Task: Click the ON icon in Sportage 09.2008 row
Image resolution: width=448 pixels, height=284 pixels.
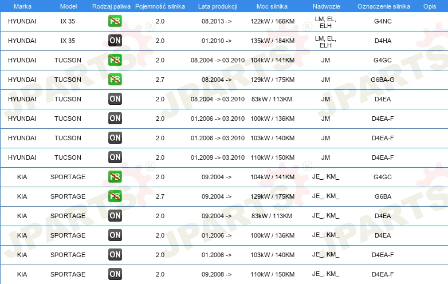Action: (x=115, y=274)
